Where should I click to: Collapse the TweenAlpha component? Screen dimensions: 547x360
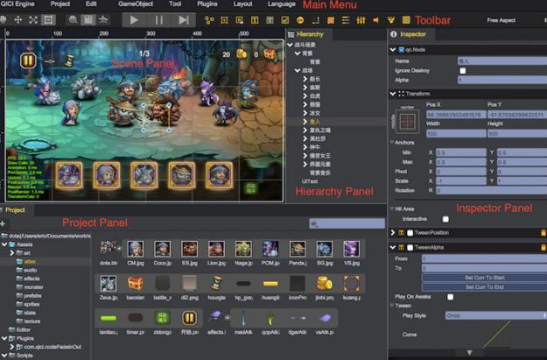[393, 247]
